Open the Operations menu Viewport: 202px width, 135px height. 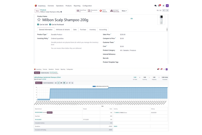[x=60, y=6]
